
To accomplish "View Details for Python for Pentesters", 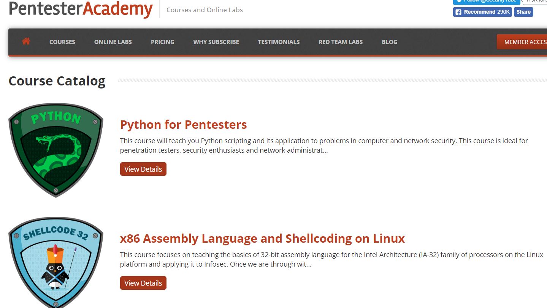I will tap(143, 169).
